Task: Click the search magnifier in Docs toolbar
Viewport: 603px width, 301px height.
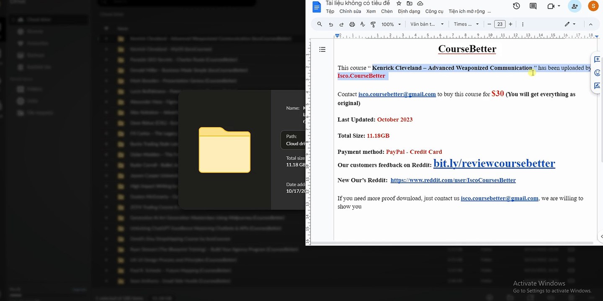Action: [x=320, y=24]
